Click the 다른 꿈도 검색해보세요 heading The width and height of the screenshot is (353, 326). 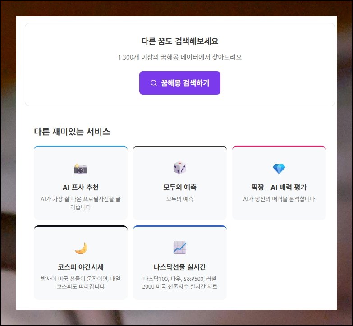pos(179,41)
